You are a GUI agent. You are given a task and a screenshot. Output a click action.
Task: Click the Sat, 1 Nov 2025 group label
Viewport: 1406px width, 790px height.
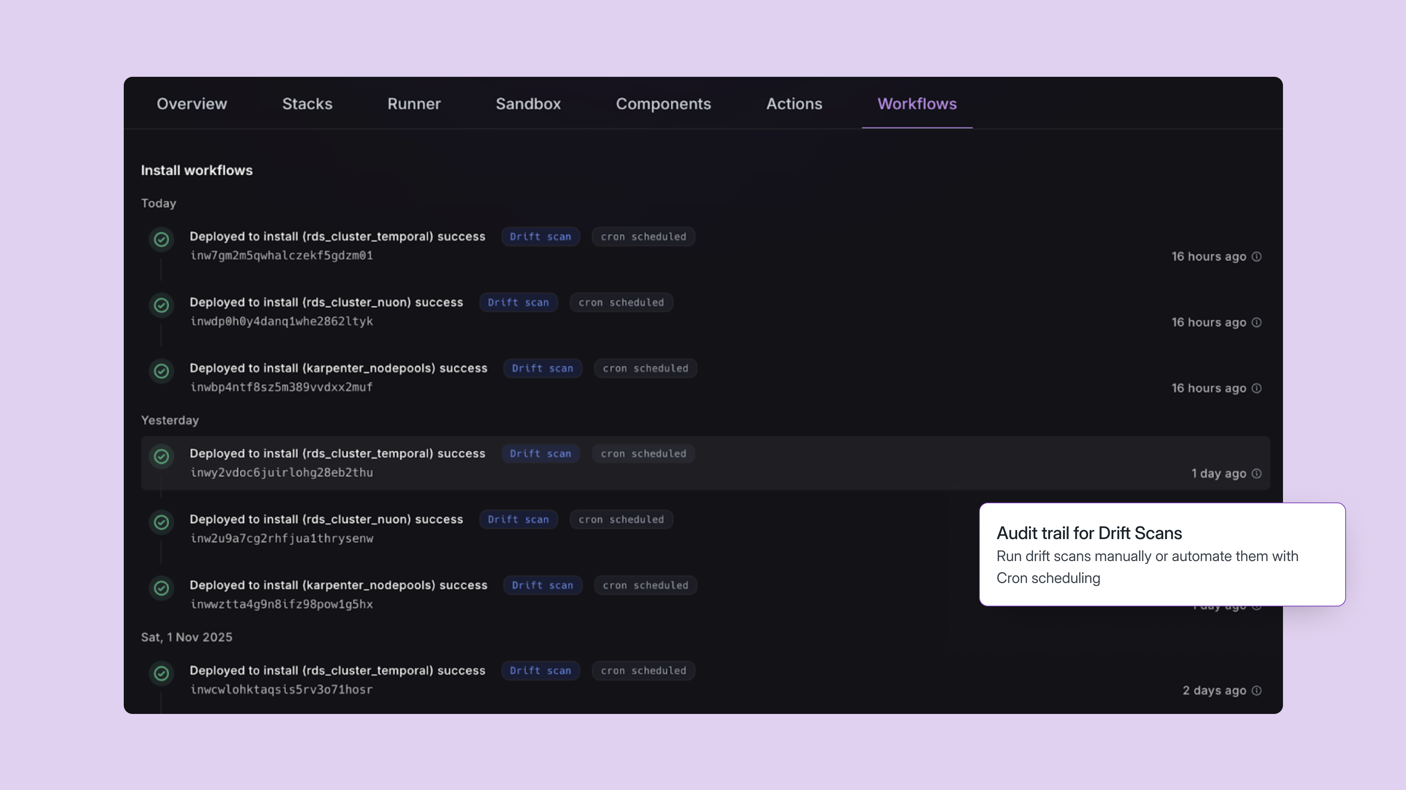[187, 637]
